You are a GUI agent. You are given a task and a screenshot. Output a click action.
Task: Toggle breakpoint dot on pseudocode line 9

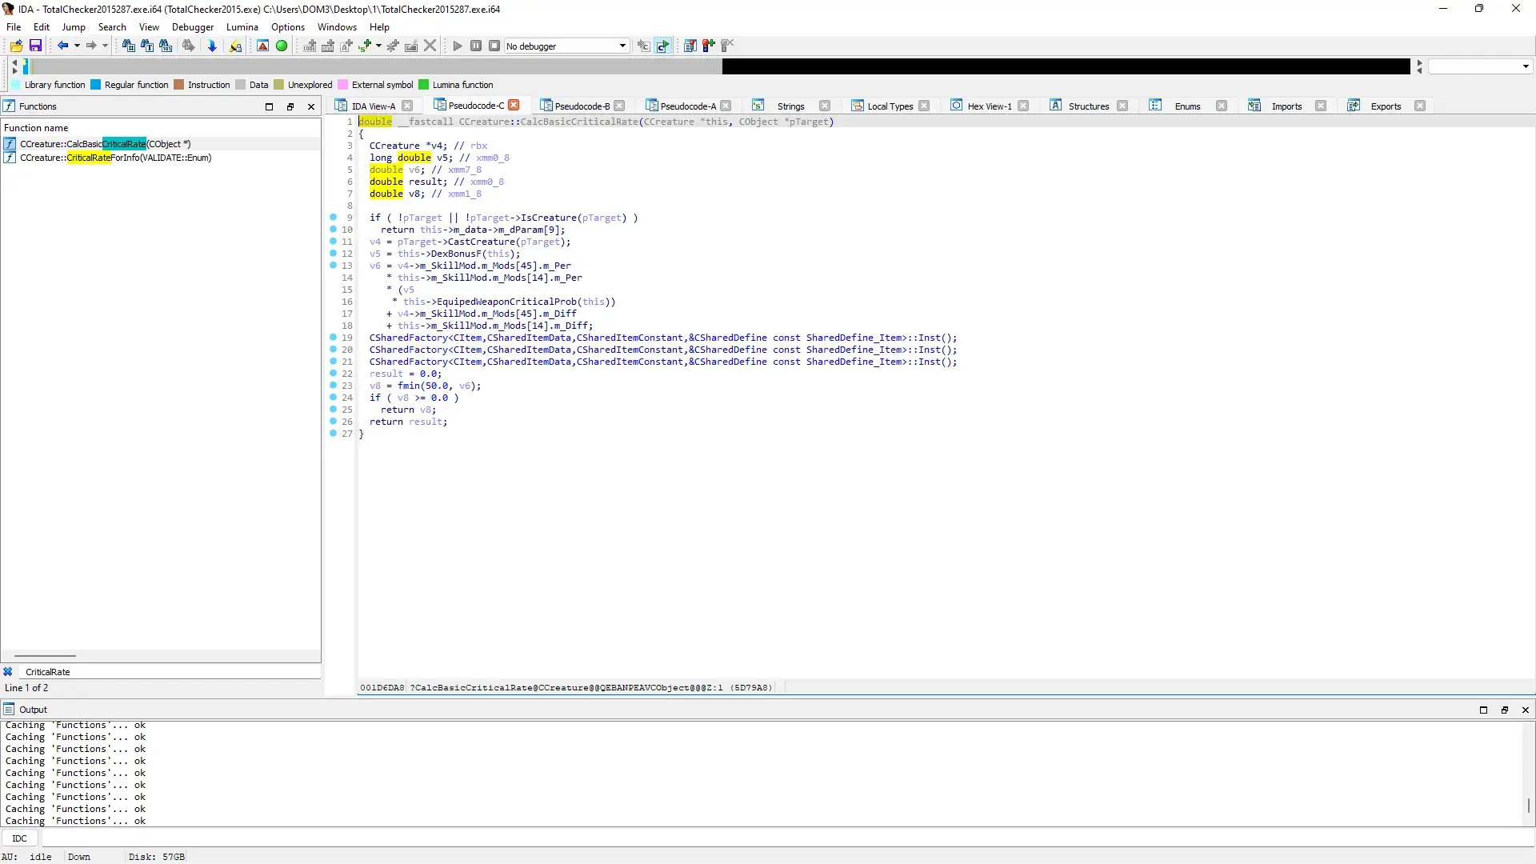point(333,217)
